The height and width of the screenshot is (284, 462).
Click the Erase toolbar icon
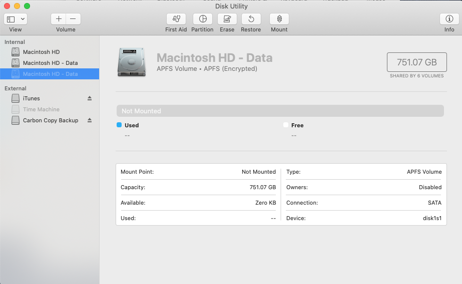pyautogui.click(x=227, y=19)
